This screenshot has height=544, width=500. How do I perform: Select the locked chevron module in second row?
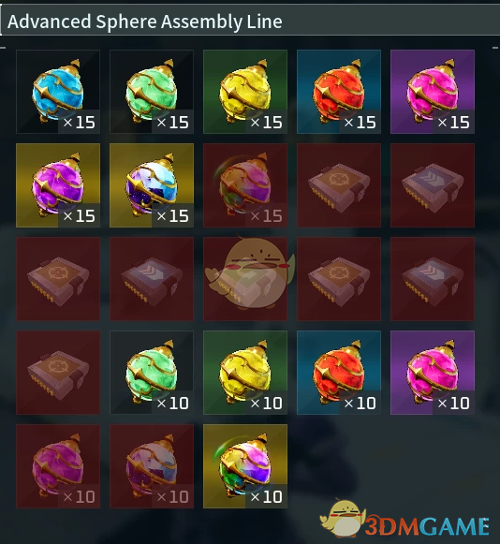433,185
